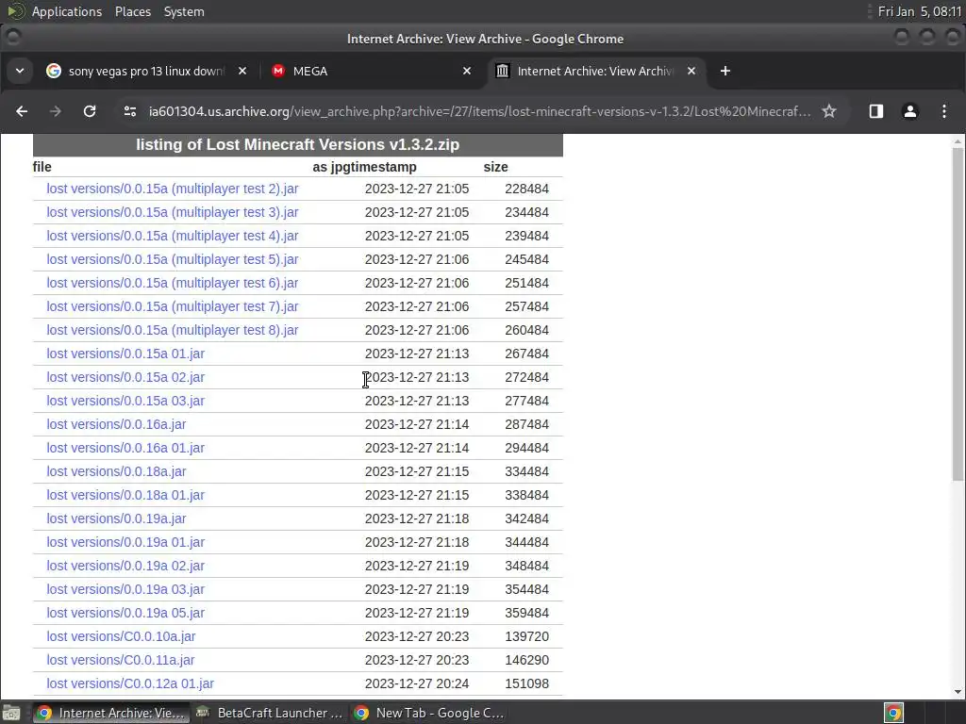Open the Chrome profile icon
Screen dimensions: 966x724
click(x=910, y=111)
